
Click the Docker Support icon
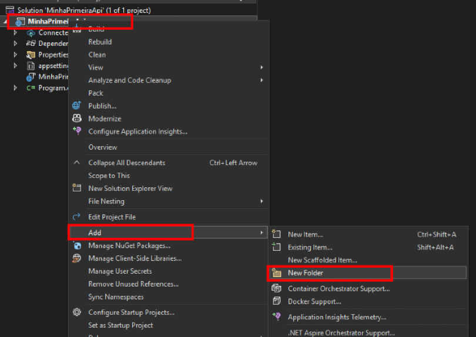coord(276,301)
